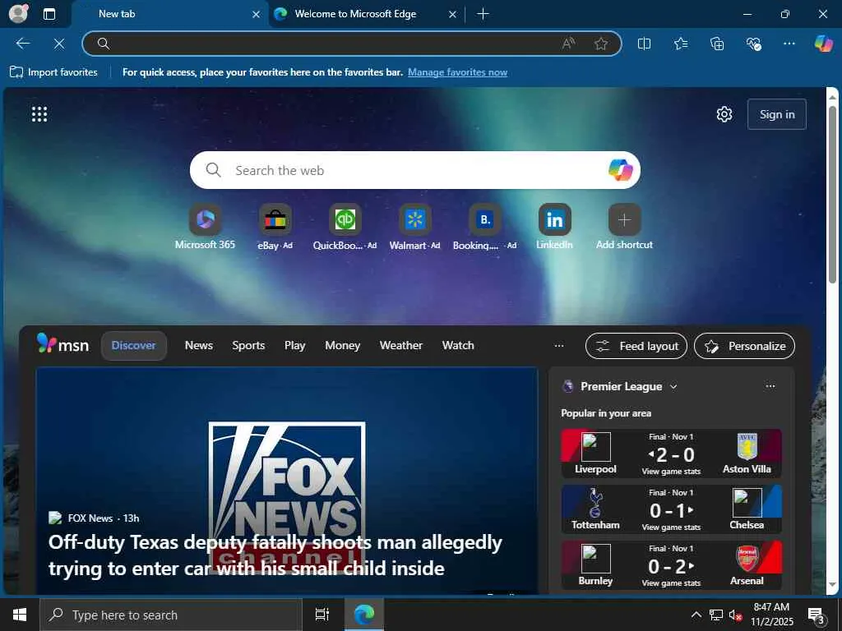This screenshot has height=631, width=842.
Task: Open more options on Premier League card
Action: (x=770, y=386)
